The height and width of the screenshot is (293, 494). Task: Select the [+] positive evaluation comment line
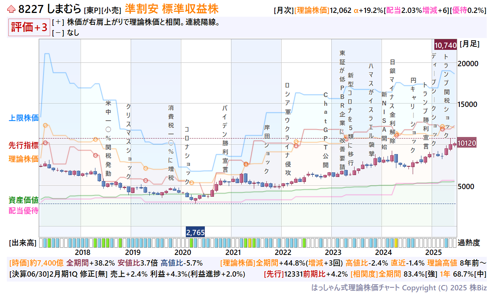pos(136,22)
